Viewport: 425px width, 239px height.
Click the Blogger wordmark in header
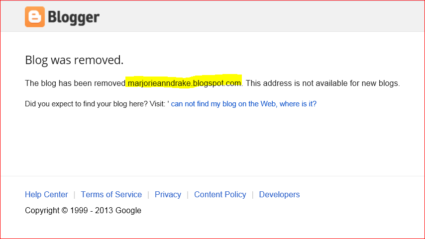click(74, 17)
